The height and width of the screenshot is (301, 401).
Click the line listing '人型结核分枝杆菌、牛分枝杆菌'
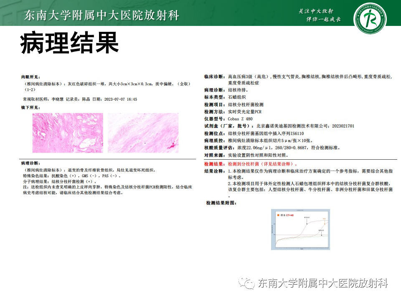[x=310, y=190]
